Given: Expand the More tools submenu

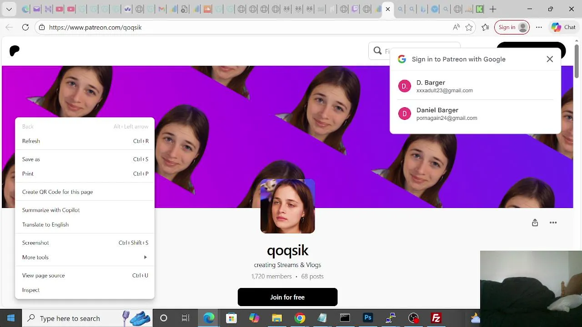Looking at the screenshot, I should pos(85,257).
